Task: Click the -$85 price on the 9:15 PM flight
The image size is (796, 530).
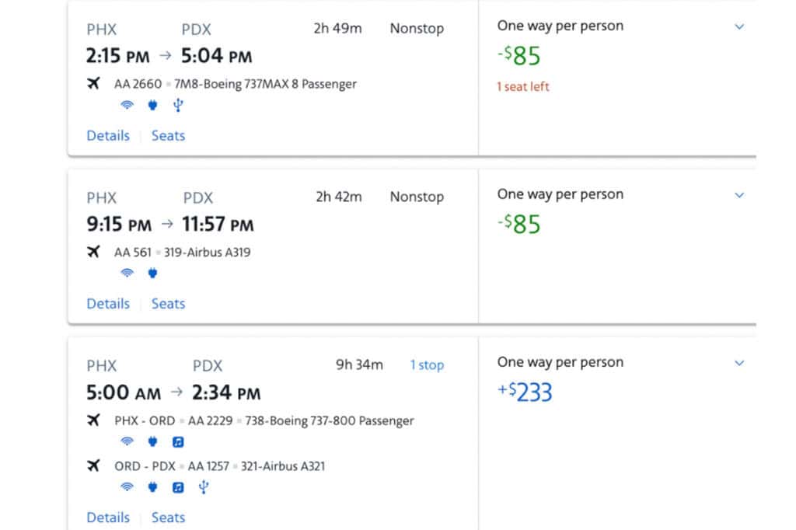Action: tap(519, 225)
